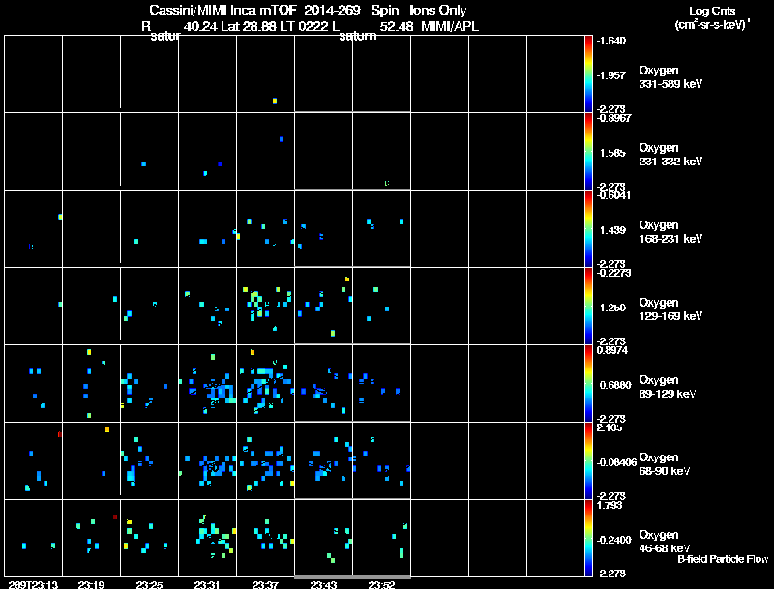Click the "B-field Particle Flow" label
This screenshot has height=589, width=774.
723,559
